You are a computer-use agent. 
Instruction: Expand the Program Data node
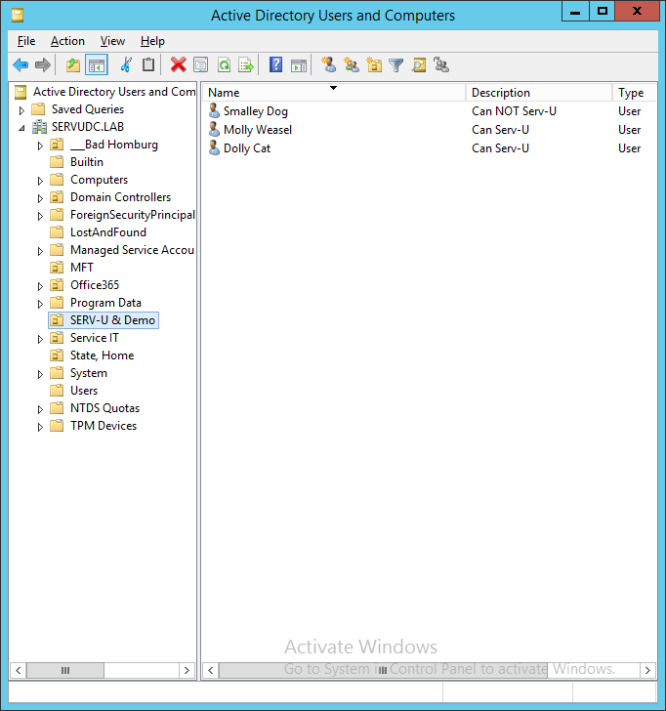tap(40, 304)
